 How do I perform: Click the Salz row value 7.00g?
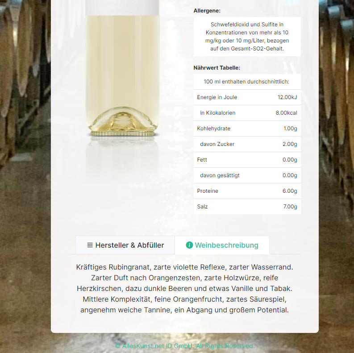pyautogui.click(x=290, y=207)
